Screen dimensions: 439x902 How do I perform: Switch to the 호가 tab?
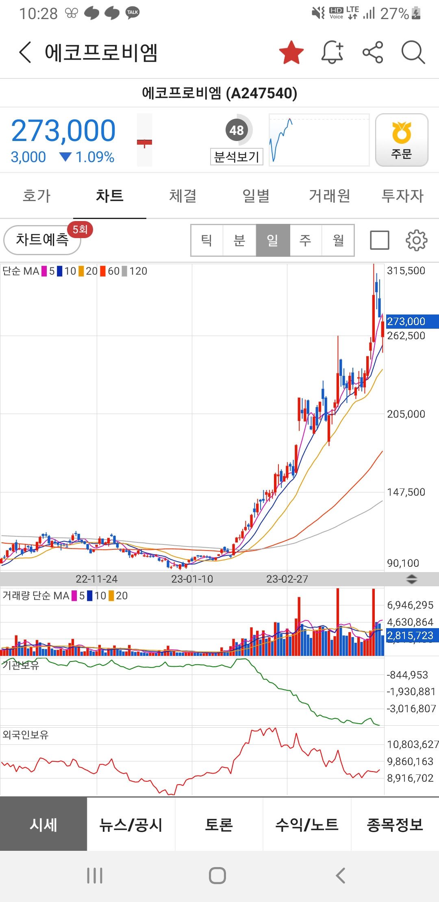coord(37,196)
